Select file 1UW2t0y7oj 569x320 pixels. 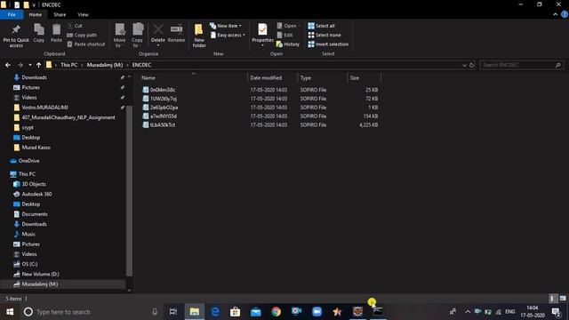(164, 99)
